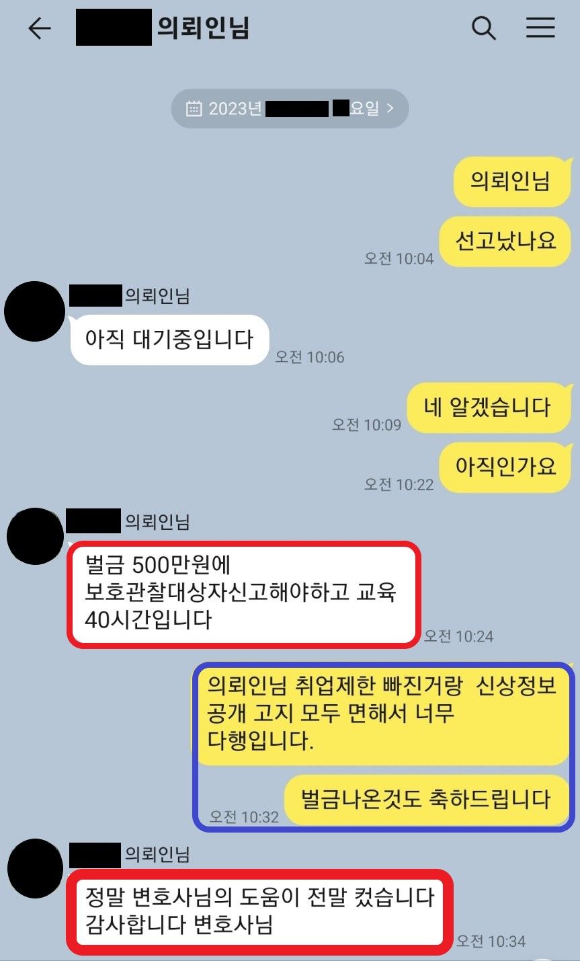Open first client profile avatar
Screen dimensions: 580x961
point(35,311)
